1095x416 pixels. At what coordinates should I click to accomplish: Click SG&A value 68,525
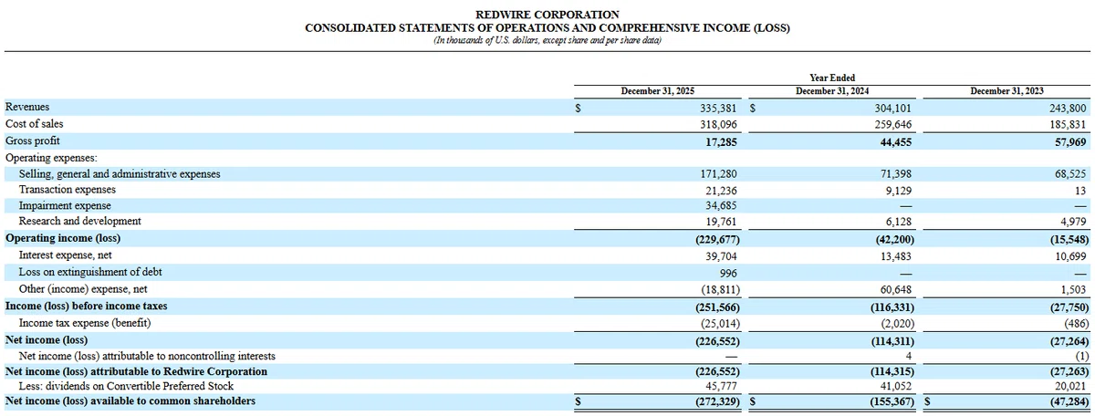pyautogui.click(x=1070, y=173)
